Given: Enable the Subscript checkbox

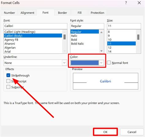Looking at the screenshot, I should (x=8, y=87).
